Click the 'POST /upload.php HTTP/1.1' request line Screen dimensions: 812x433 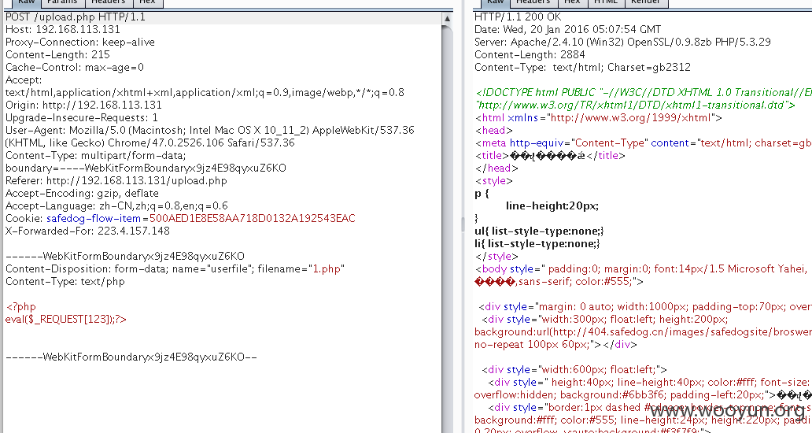pos(76,17)
